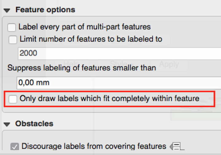The height and width of the screenshot is (155, 221).
Task: Click the Suppress labeling of features label
Action: point(82,68)
